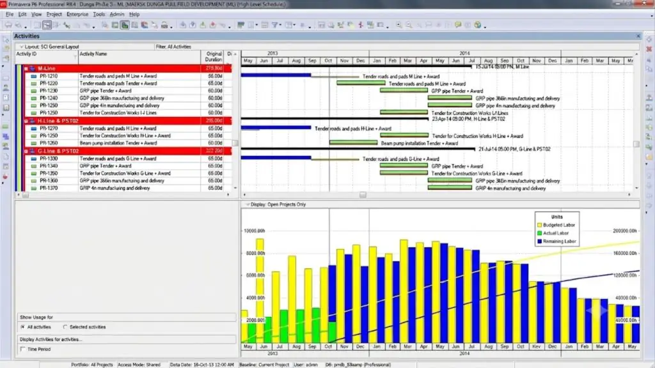The width and height of the screenshot is (655, 368).
Task: Open the Project menu
Action: [x=54, y=14]
